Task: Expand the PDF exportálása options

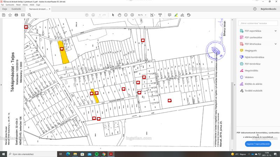Action: (275, 31)
